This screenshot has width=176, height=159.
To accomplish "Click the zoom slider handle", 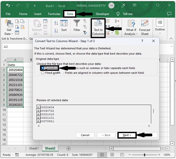I will 144,155.
